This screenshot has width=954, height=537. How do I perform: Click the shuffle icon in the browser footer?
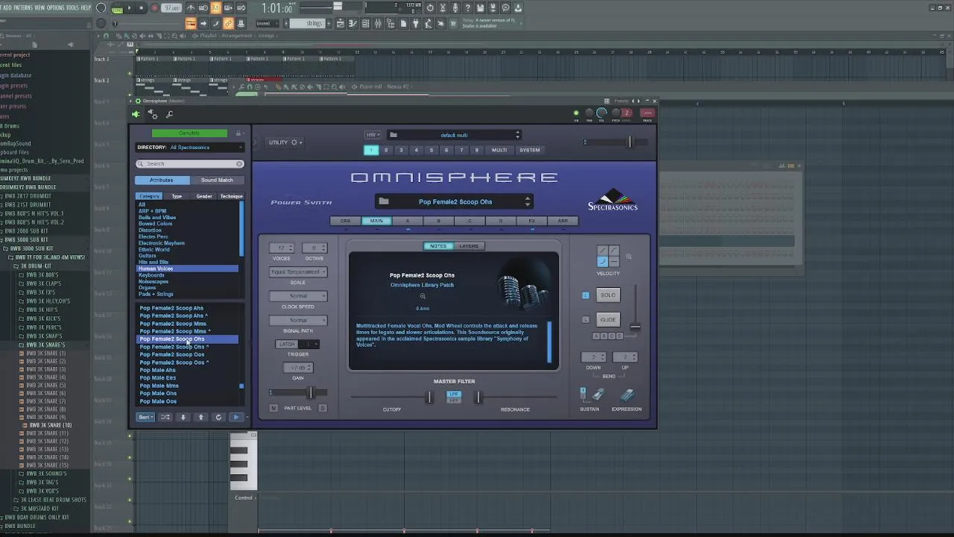point(165,417)
